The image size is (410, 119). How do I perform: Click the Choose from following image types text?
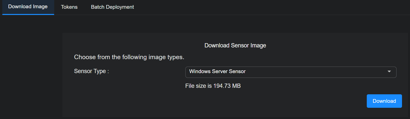[129, 57]
